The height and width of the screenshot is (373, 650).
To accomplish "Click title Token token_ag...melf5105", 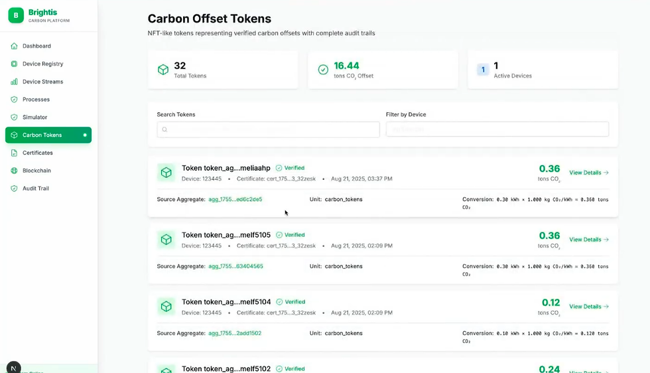I will point(226,235).
